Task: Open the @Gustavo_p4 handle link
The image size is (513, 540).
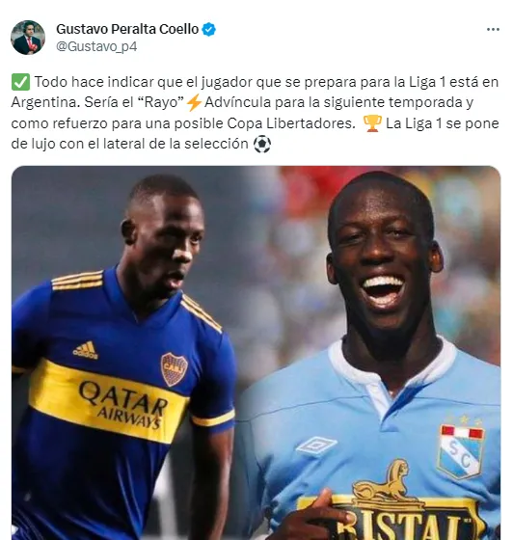Action: point(96,46)
